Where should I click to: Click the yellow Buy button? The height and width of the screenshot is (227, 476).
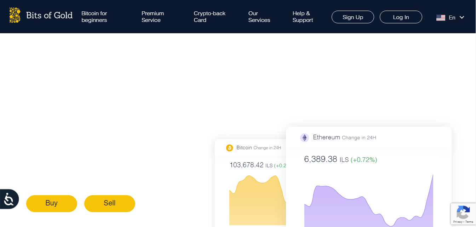point(52,203)
